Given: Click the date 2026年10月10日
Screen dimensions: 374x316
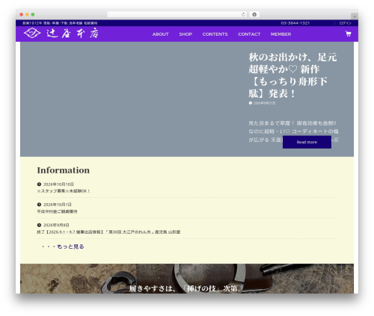Looking at the screenshot, I should click(58, 185).
